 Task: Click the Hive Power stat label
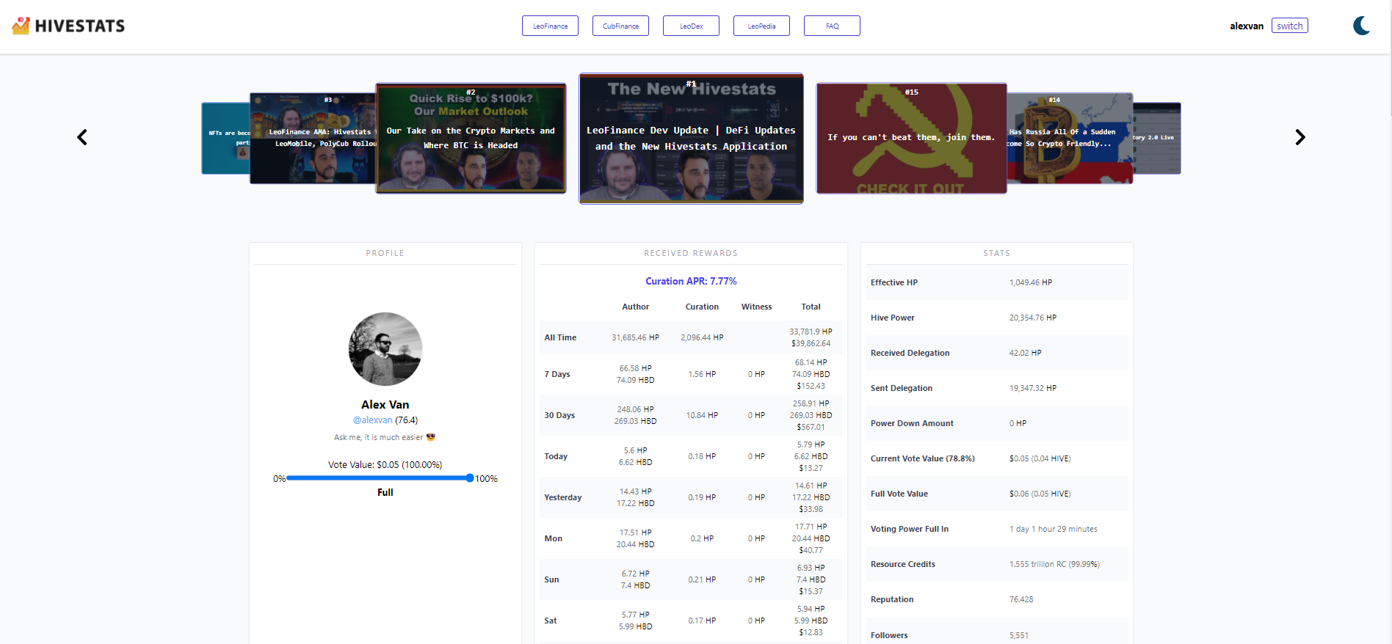click(893, 318)
